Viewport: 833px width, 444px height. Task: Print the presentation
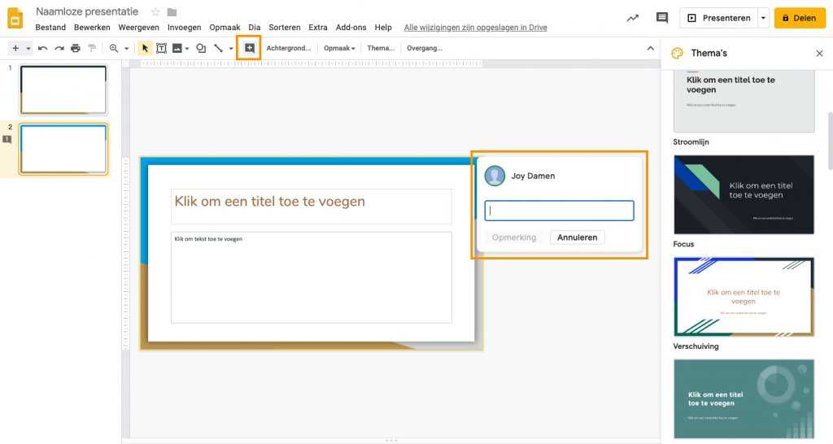[x=76, y=48]
